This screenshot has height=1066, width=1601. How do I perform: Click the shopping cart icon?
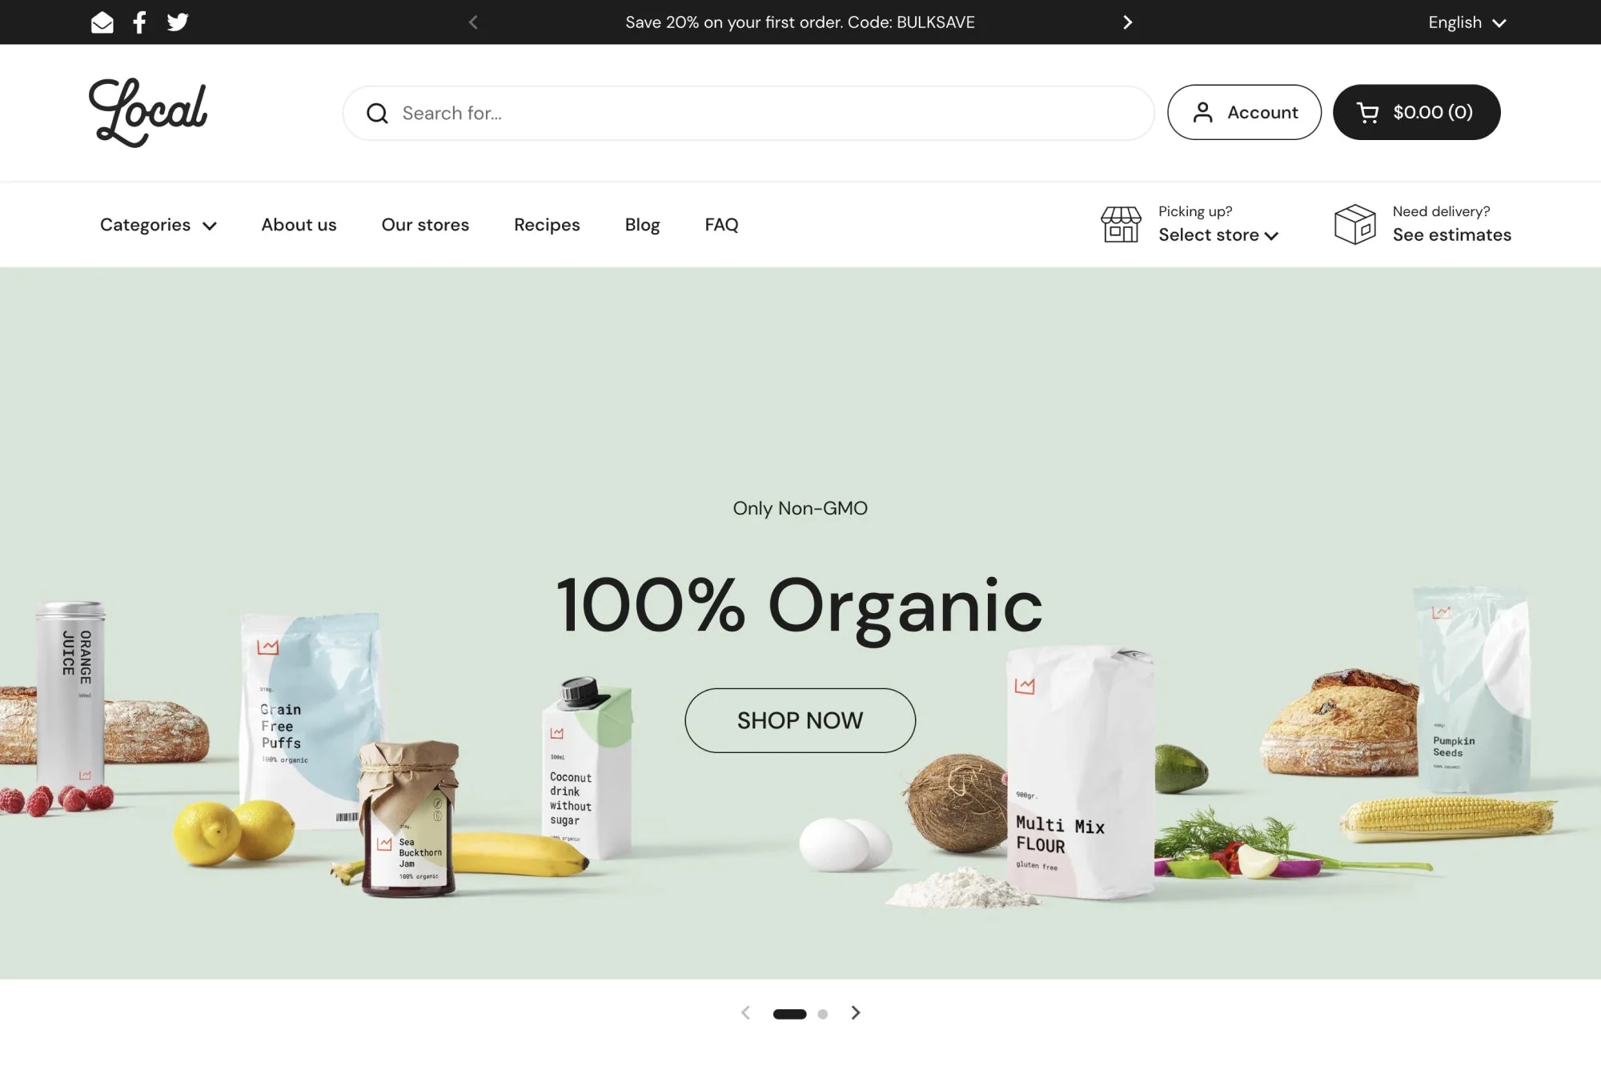[x=1369, y=112]
